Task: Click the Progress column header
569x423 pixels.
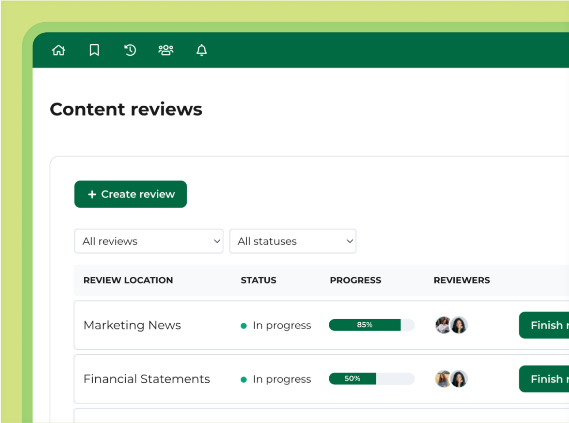Action: (x=355, y=280)
